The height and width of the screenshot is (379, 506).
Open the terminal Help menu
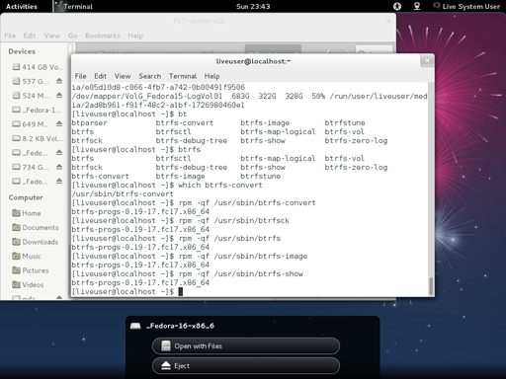coord(211,76)
